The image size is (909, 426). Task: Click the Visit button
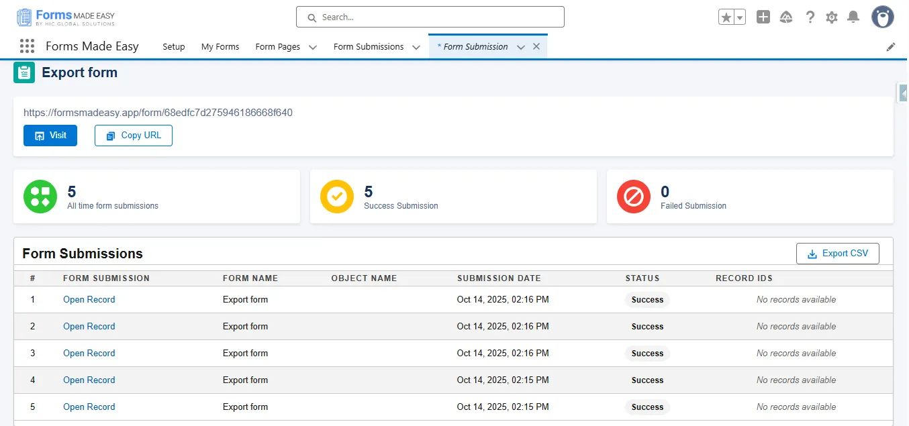[x=50, y=136]
